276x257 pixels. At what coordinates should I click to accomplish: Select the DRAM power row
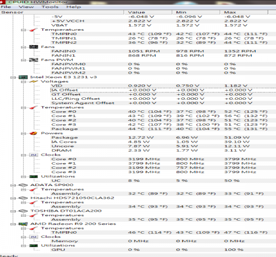(x=163, y=150)
